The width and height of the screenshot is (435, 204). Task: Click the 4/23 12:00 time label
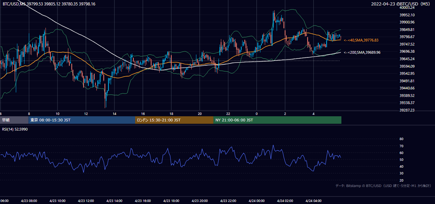click(86, 201)
